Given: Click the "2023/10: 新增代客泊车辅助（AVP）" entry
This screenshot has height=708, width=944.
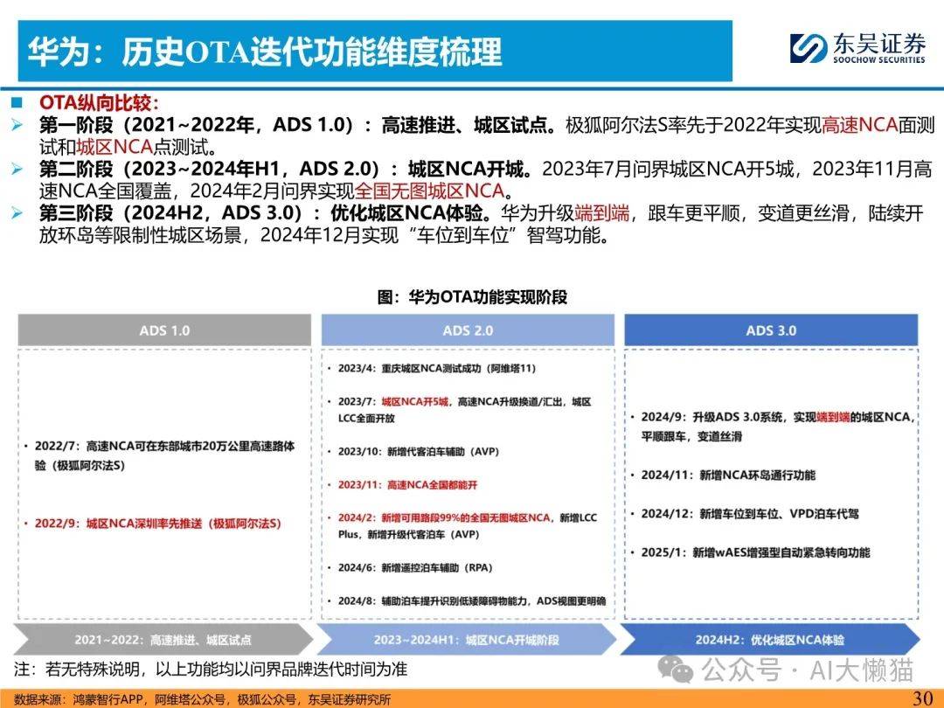Looking at the screenshot, I should click(x=414, y=451).
